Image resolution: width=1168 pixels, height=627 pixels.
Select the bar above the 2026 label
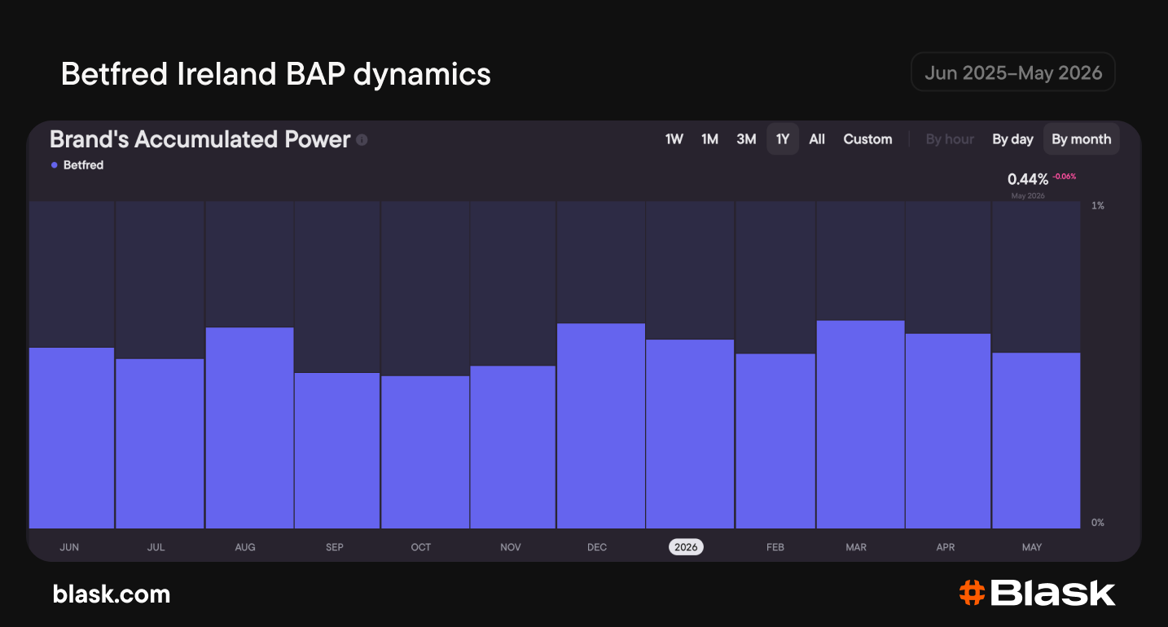[x=691, y=434]
